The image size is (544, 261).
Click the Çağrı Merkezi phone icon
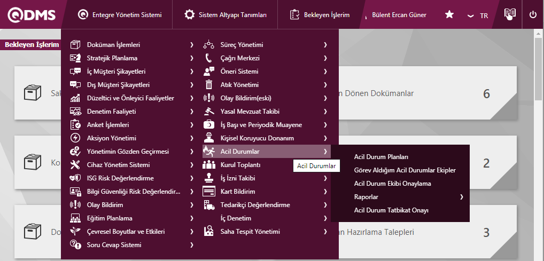[x=209, y=58]
